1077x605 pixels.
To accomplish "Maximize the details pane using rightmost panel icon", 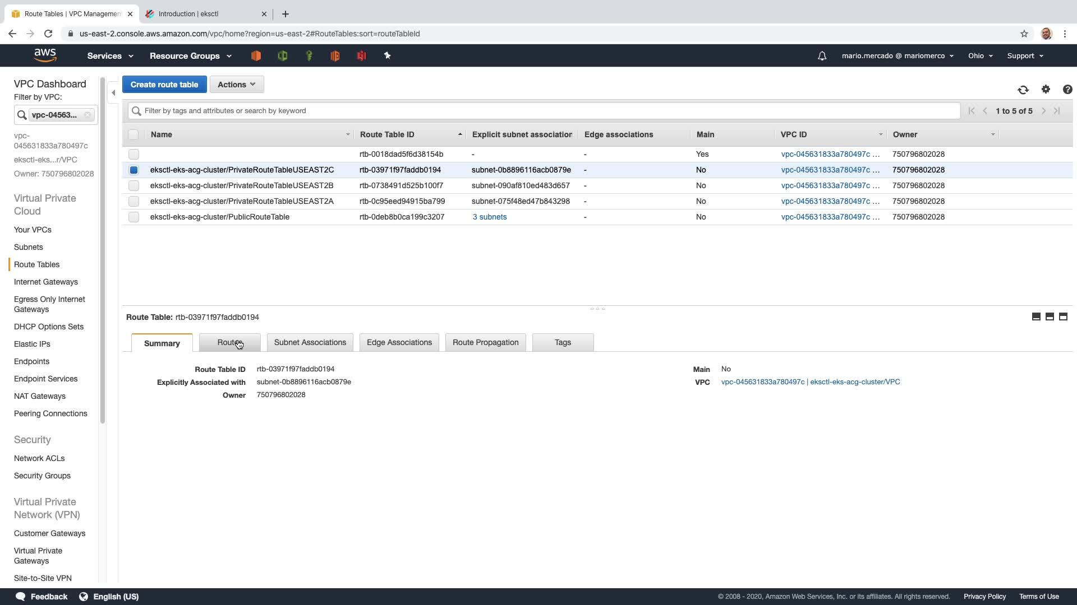I will (1063, 317).
